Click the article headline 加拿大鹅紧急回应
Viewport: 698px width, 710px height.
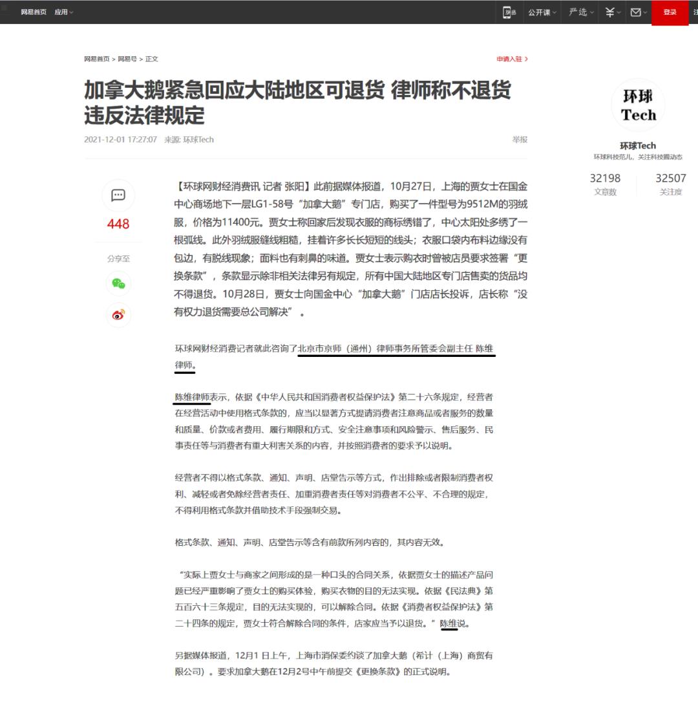click(x=298, y=102)
